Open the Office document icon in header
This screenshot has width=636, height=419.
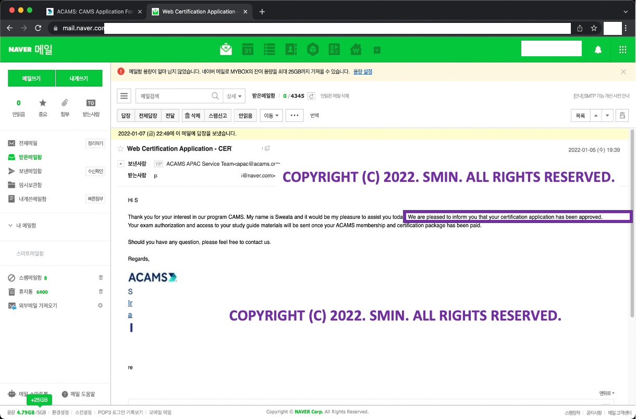[x=334, y=50]
